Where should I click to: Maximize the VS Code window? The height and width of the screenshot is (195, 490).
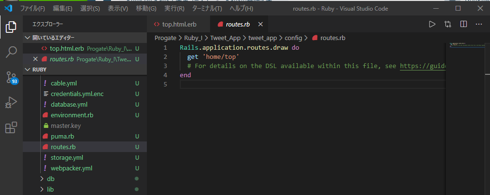(x=458, y=8)
